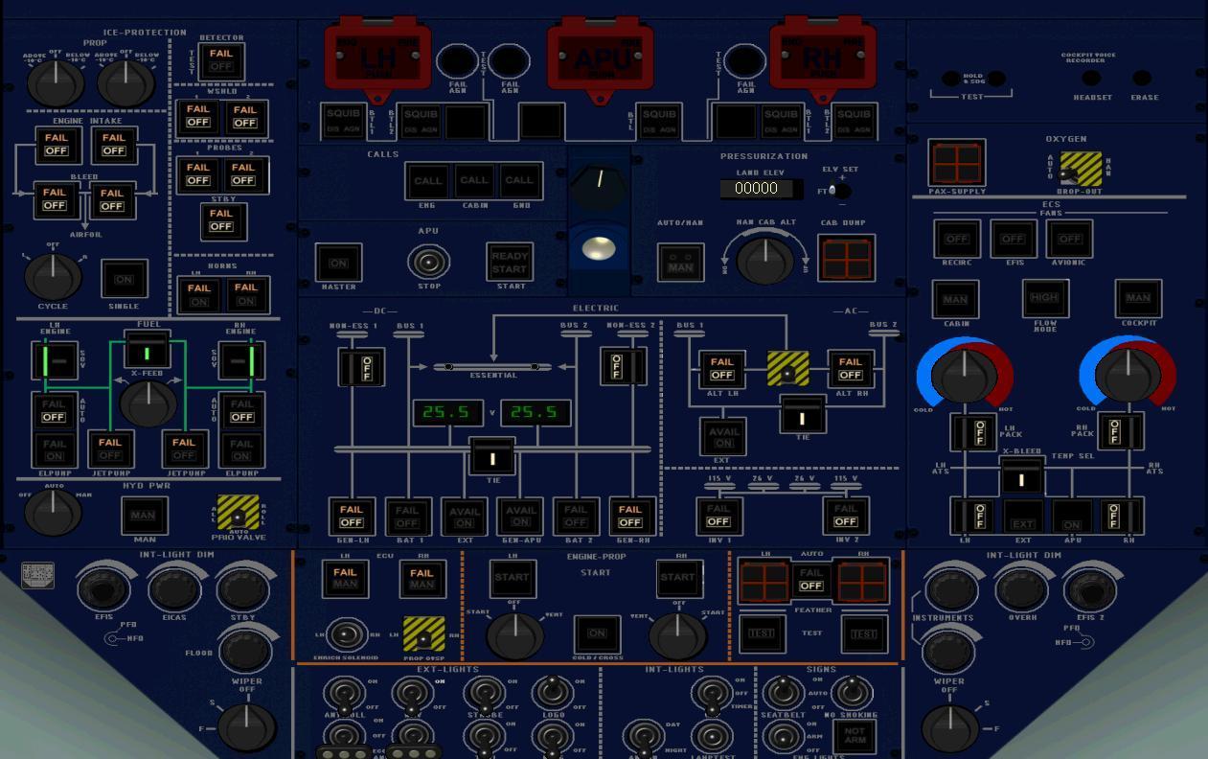Toggle the RH PACK OFF switch
The height and width of the screenshot is (759, 1208).
[1121, 432]
